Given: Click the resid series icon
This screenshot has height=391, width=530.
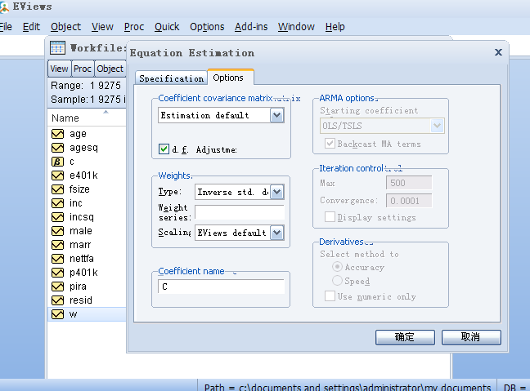Looking at the screenshot, I should (57, 300).
